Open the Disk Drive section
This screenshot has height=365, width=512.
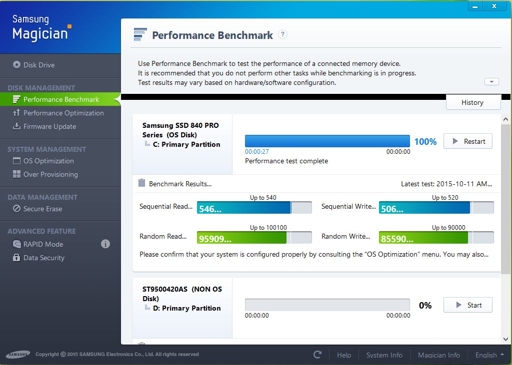39,65
